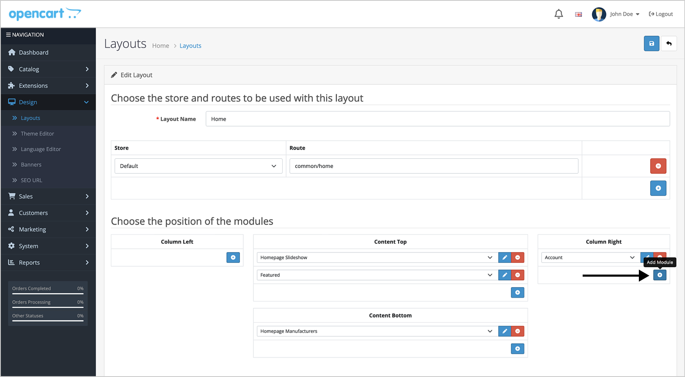Remove the Homepage Manufacturers module
This screenshot has height=377, width=685.
[x=518, y=331]
